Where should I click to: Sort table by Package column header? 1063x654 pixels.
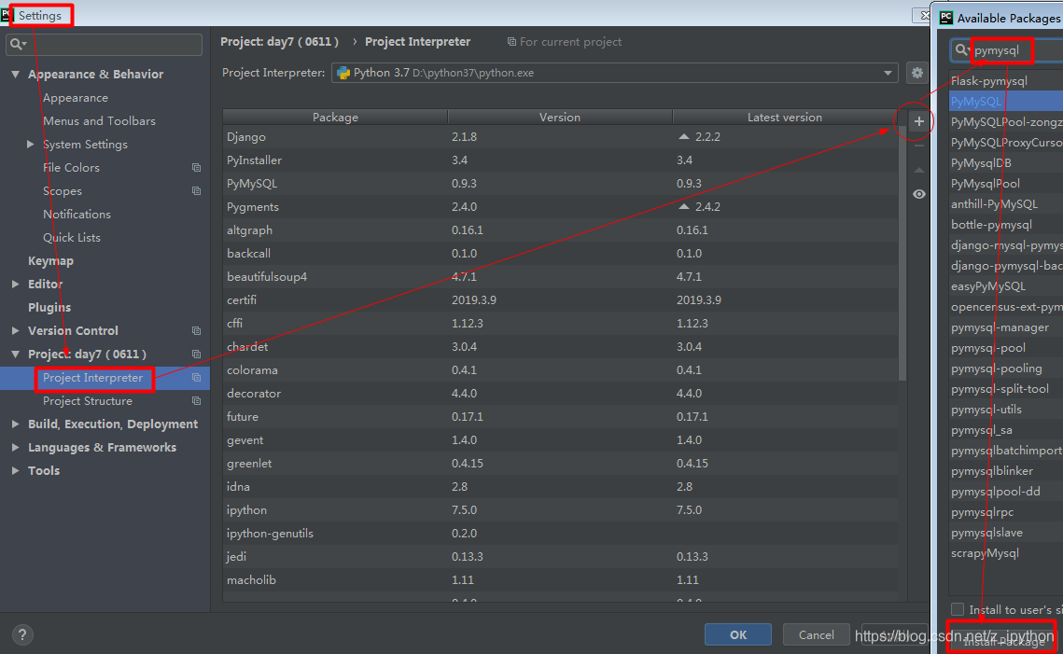click(x=335, y=118)
